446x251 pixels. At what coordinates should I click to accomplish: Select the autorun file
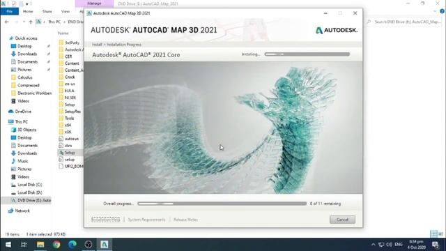tap(68, 139)
